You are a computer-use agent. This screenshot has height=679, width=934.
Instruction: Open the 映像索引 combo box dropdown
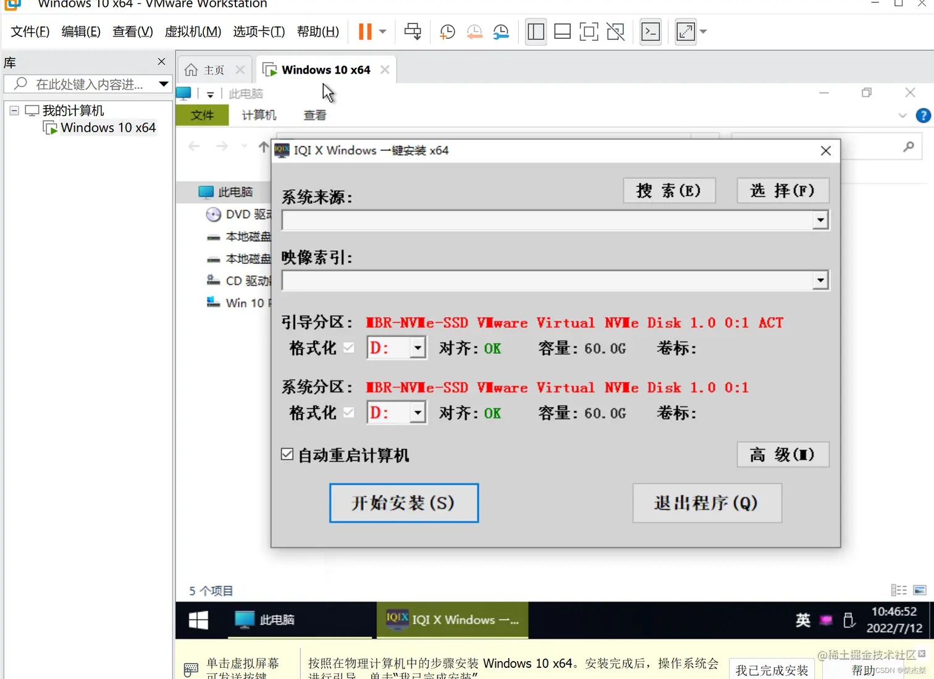[x=820, y=280]
